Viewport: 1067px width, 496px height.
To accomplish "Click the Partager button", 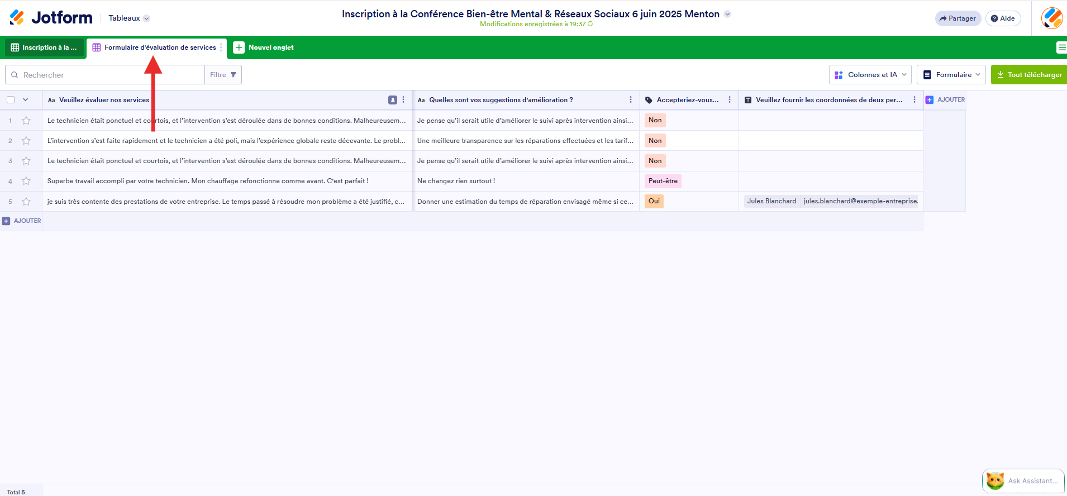I will click(x=958, y=18).
